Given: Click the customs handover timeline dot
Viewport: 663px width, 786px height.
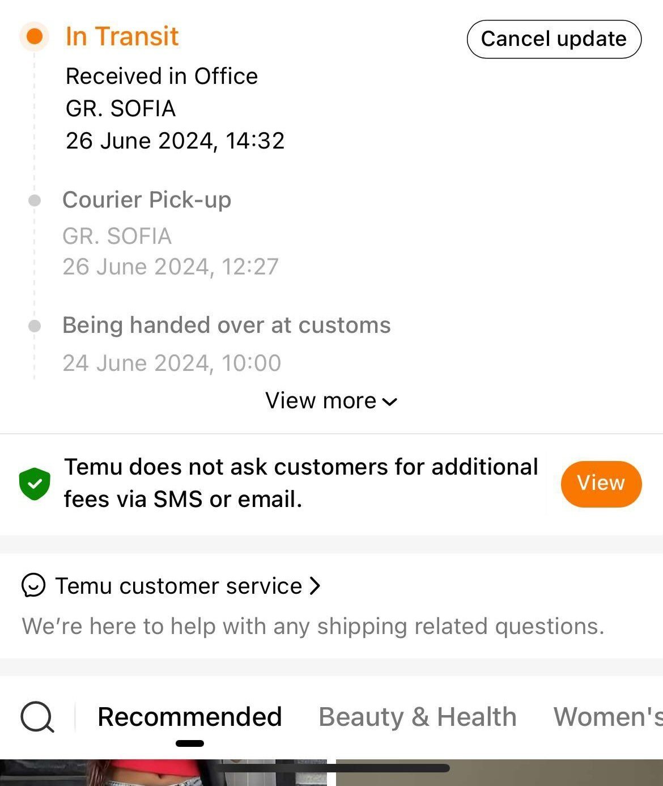Looking at the screenshot, I should click(x=35, y=326).
